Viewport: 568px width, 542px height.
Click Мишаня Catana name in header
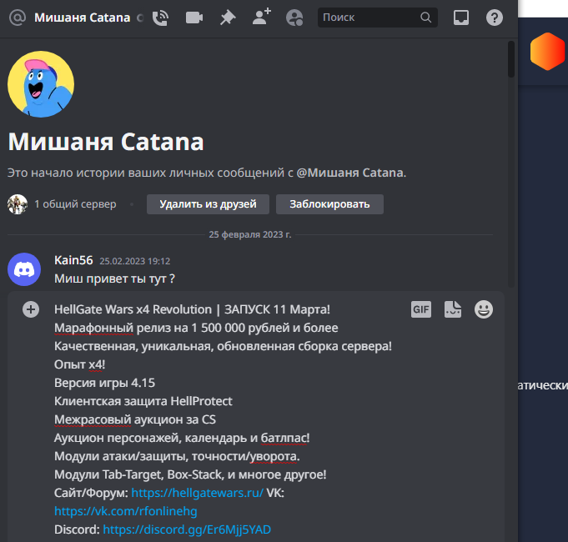(x=83, y=18)
